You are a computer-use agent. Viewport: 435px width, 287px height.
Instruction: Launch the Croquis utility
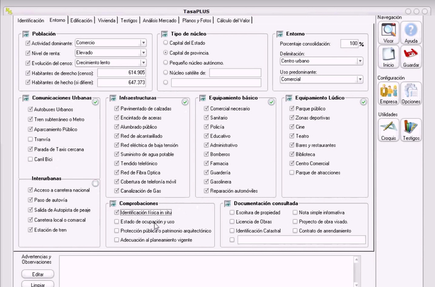coord(388,130)
